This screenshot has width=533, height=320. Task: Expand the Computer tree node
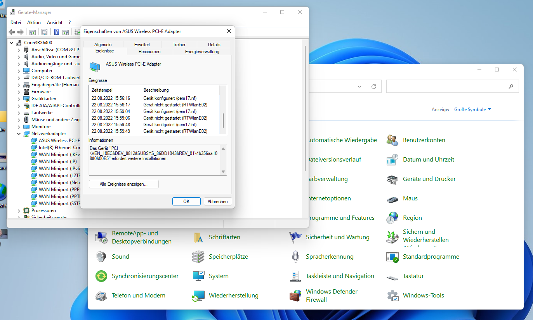(19, 71)
